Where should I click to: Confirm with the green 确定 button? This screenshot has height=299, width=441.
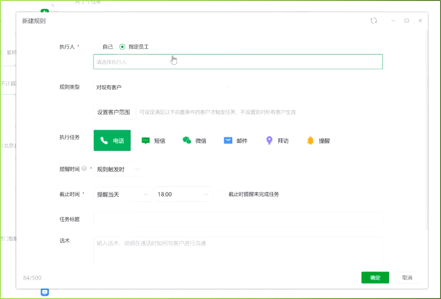tap(375, 278)
